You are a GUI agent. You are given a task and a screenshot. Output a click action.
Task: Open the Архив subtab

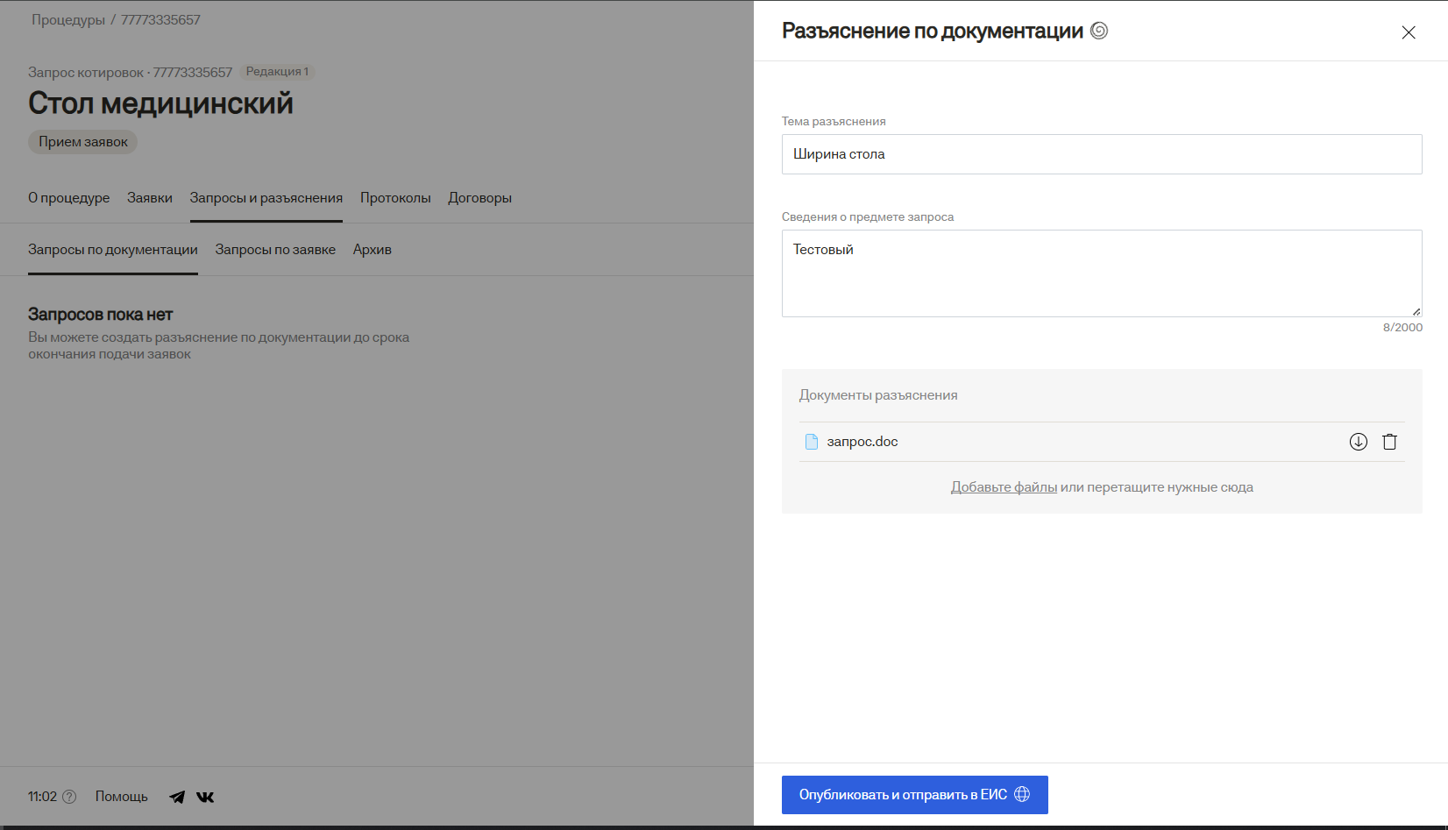pyautogui.click(x=372, y=250)
